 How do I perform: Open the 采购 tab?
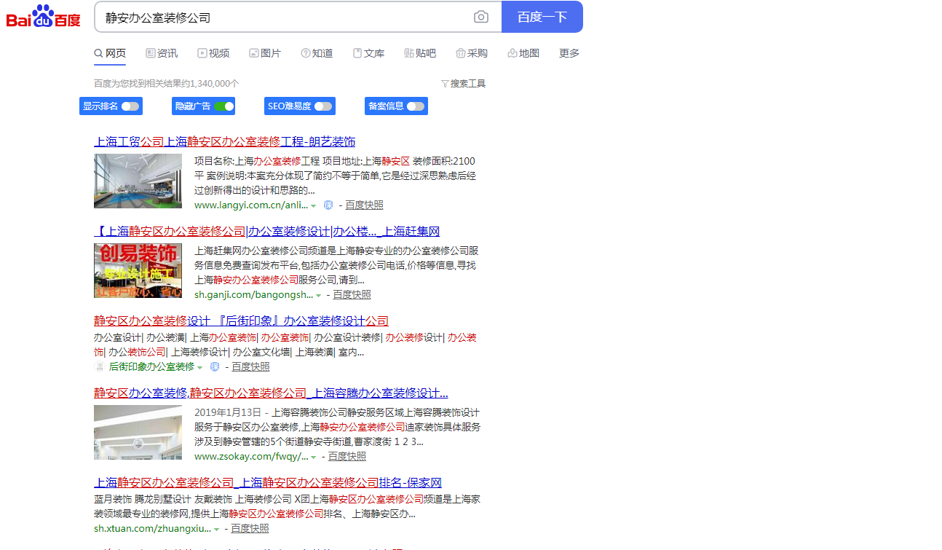coord(472,53)
